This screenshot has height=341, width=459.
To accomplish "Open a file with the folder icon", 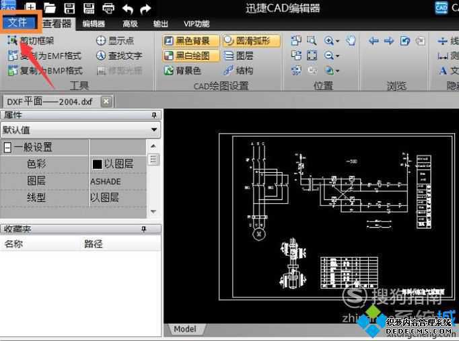I will pos(50,8).
